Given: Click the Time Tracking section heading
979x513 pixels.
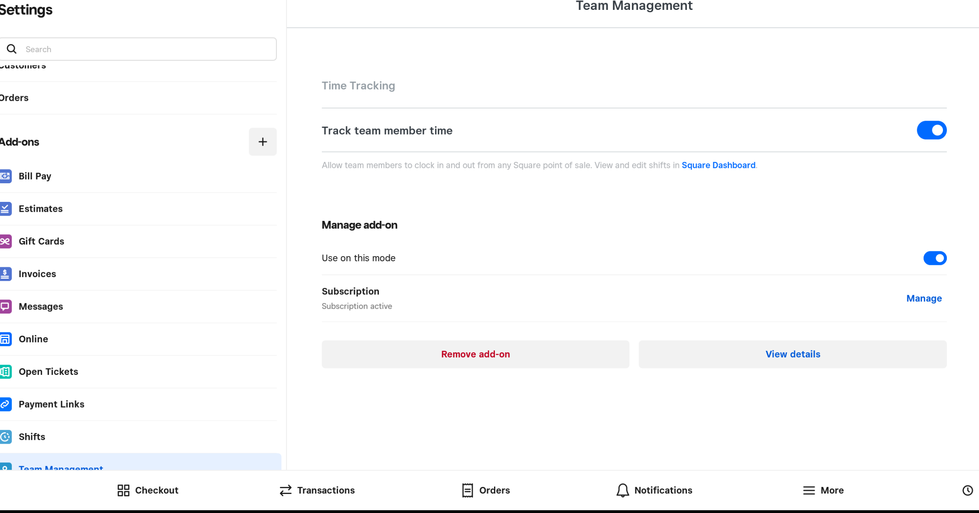Looking at the screenshot, I should pyautogui.click(x=358, y=86).
